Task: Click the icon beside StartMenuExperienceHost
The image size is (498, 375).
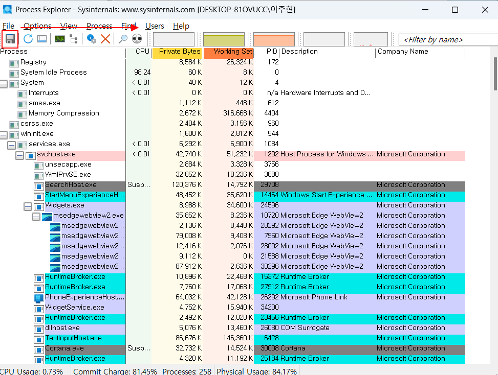Action: [39, 196]
